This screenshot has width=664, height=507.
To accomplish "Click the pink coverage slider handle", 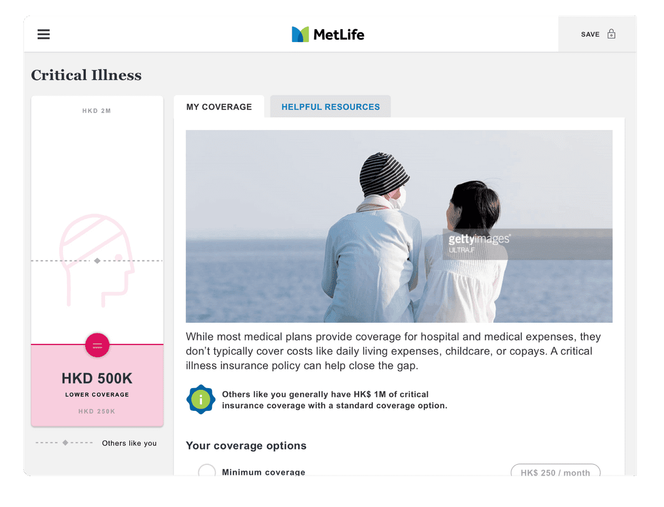I will tap(97, 345).
